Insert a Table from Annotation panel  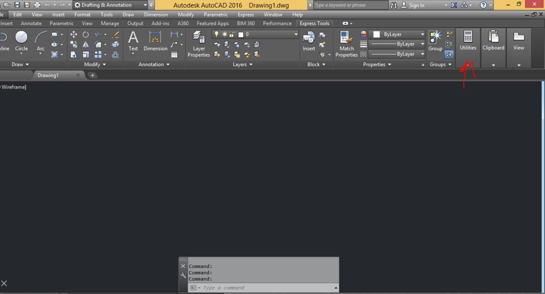[174, 55]
